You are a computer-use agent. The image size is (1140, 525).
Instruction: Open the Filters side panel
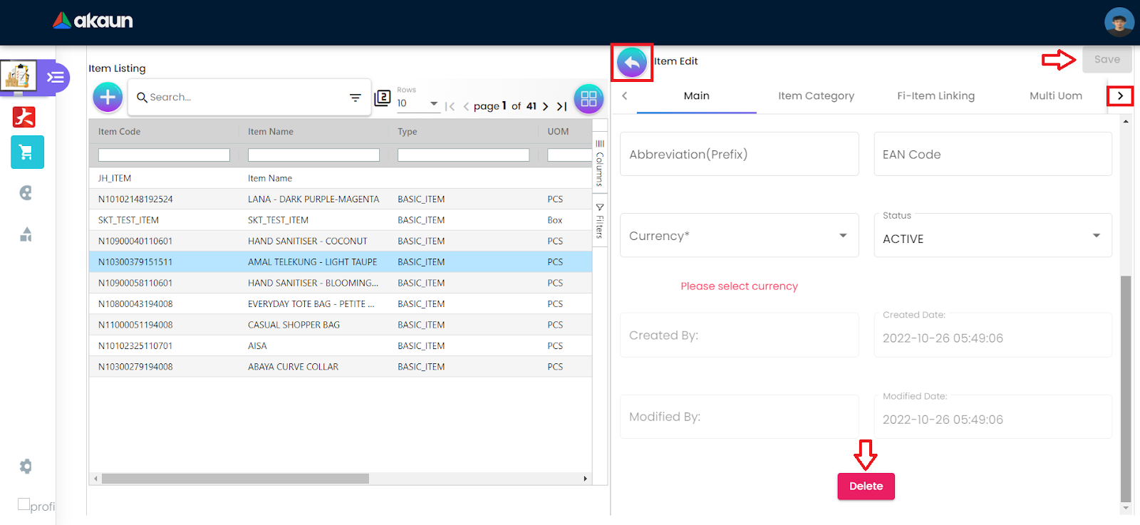(x=600, y=222)
